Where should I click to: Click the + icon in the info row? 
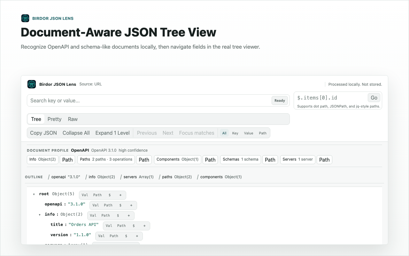[x=129, y=215]
